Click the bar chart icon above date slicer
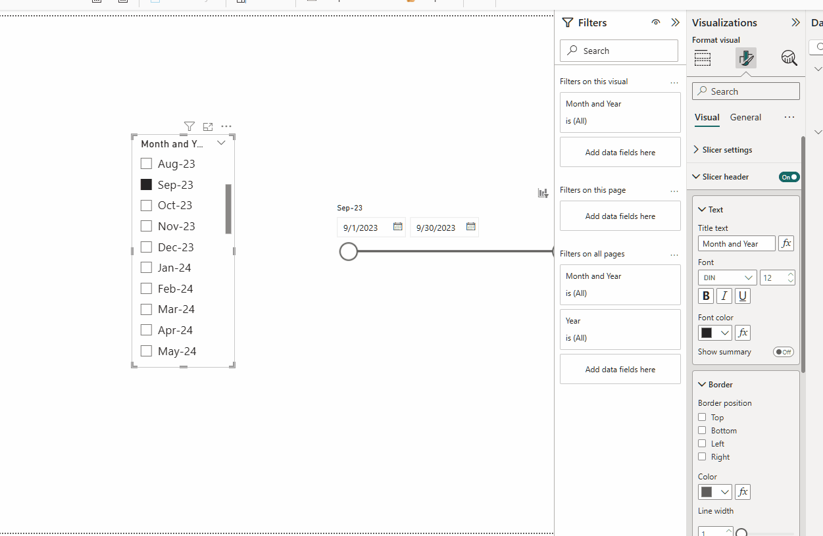 click(x=543, y=193)
